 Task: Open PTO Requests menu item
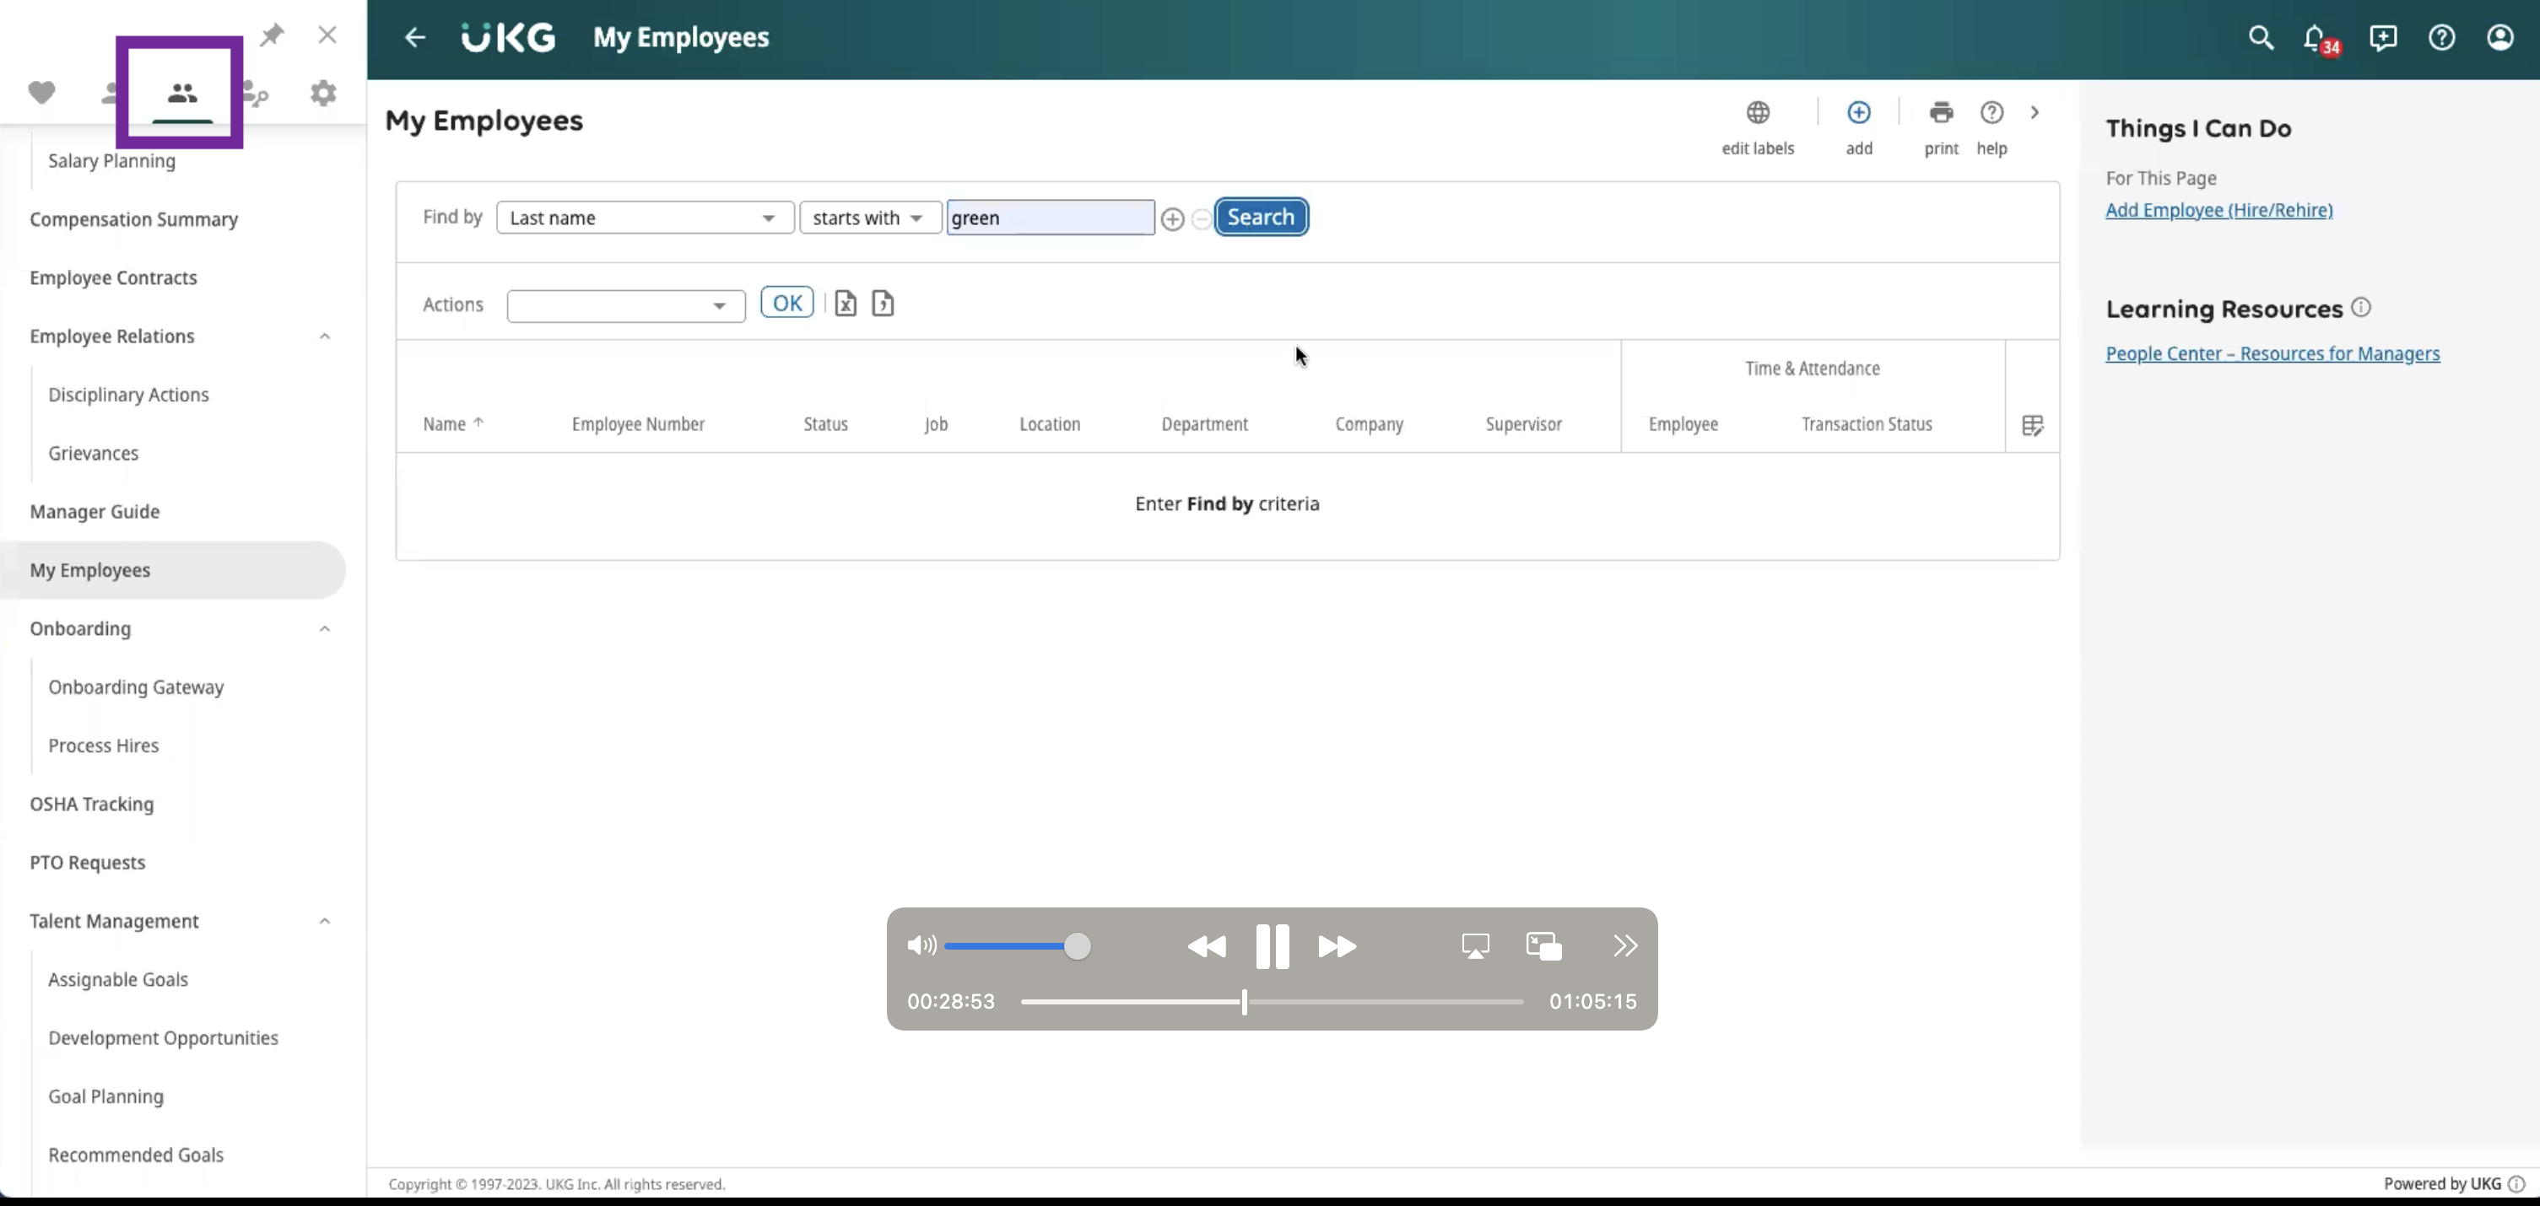[x=87, y=862]
